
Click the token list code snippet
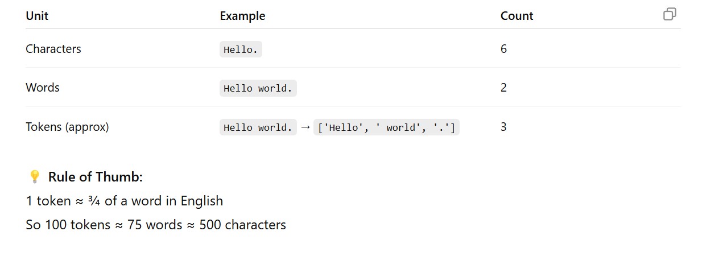click(386, 127)
